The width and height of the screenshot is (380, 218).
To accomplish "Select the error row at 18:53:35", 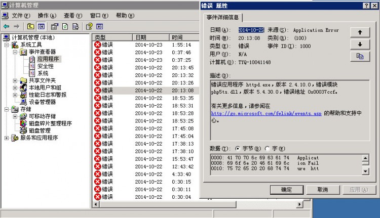I will tap(146, 98).
